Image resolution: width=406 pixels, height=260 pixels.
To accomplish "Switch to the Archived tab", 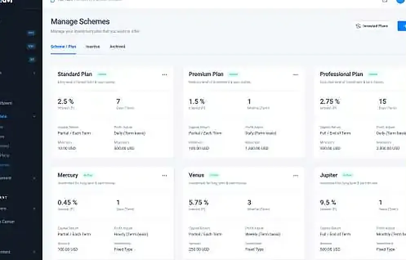I will [117, 47].
